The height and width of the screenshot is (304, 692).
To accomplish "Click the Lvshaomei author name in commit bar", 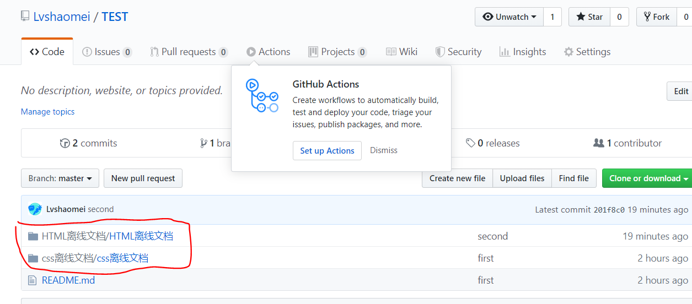I will click(66, 209).
